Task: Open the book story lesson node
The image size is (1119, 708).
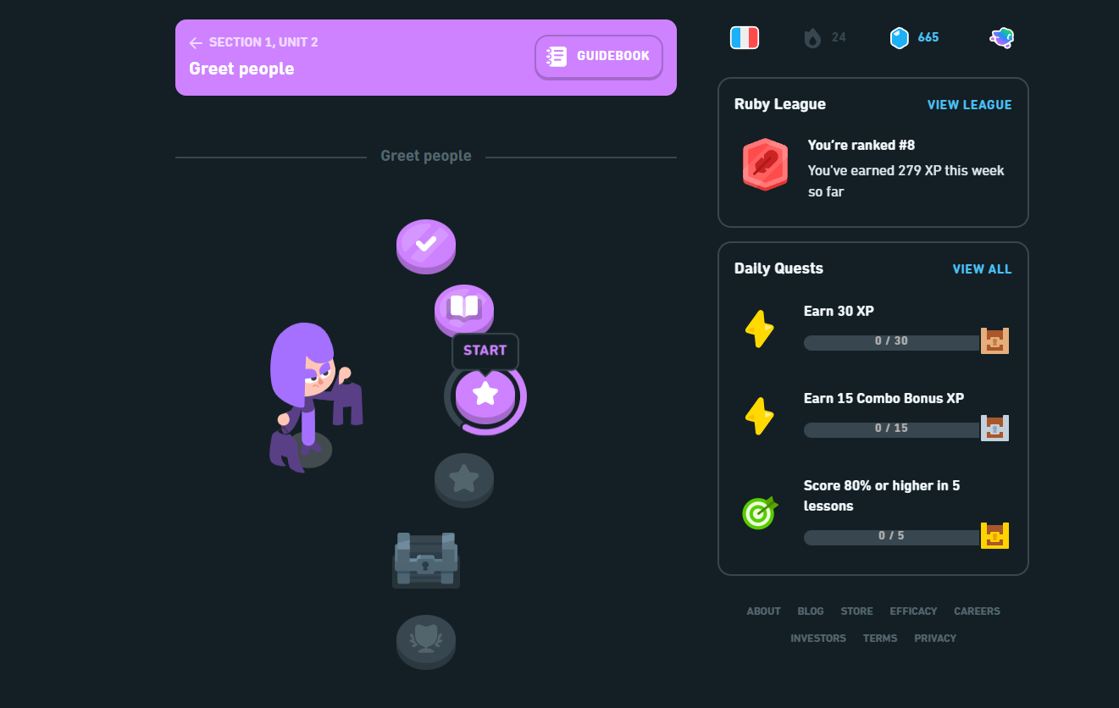Action: [x=464, y=310]
